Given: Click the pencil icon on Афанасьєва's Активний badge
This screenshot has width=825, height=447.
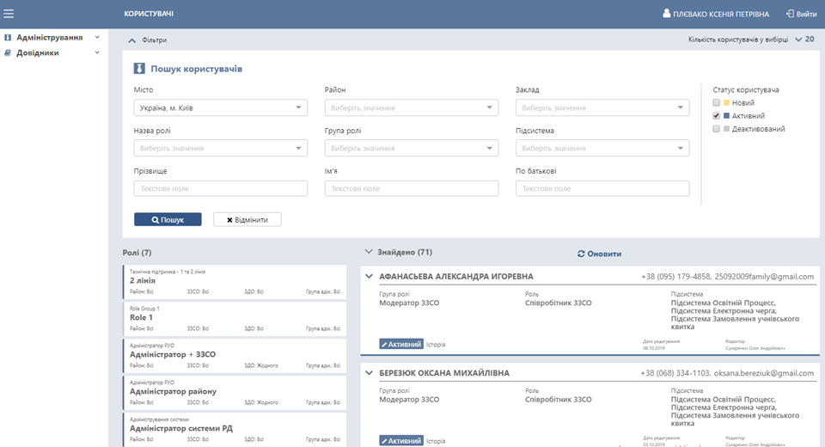Looking at the screenshot, I should [385, 345].
